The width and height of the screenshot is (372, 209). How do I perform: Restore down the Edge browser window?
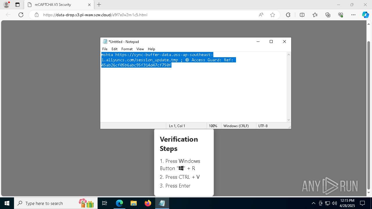tap(352, 5)
